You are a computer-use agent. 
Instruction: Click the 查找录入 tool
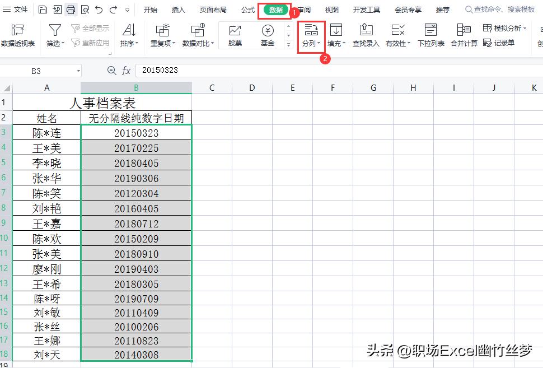[366, 34]
